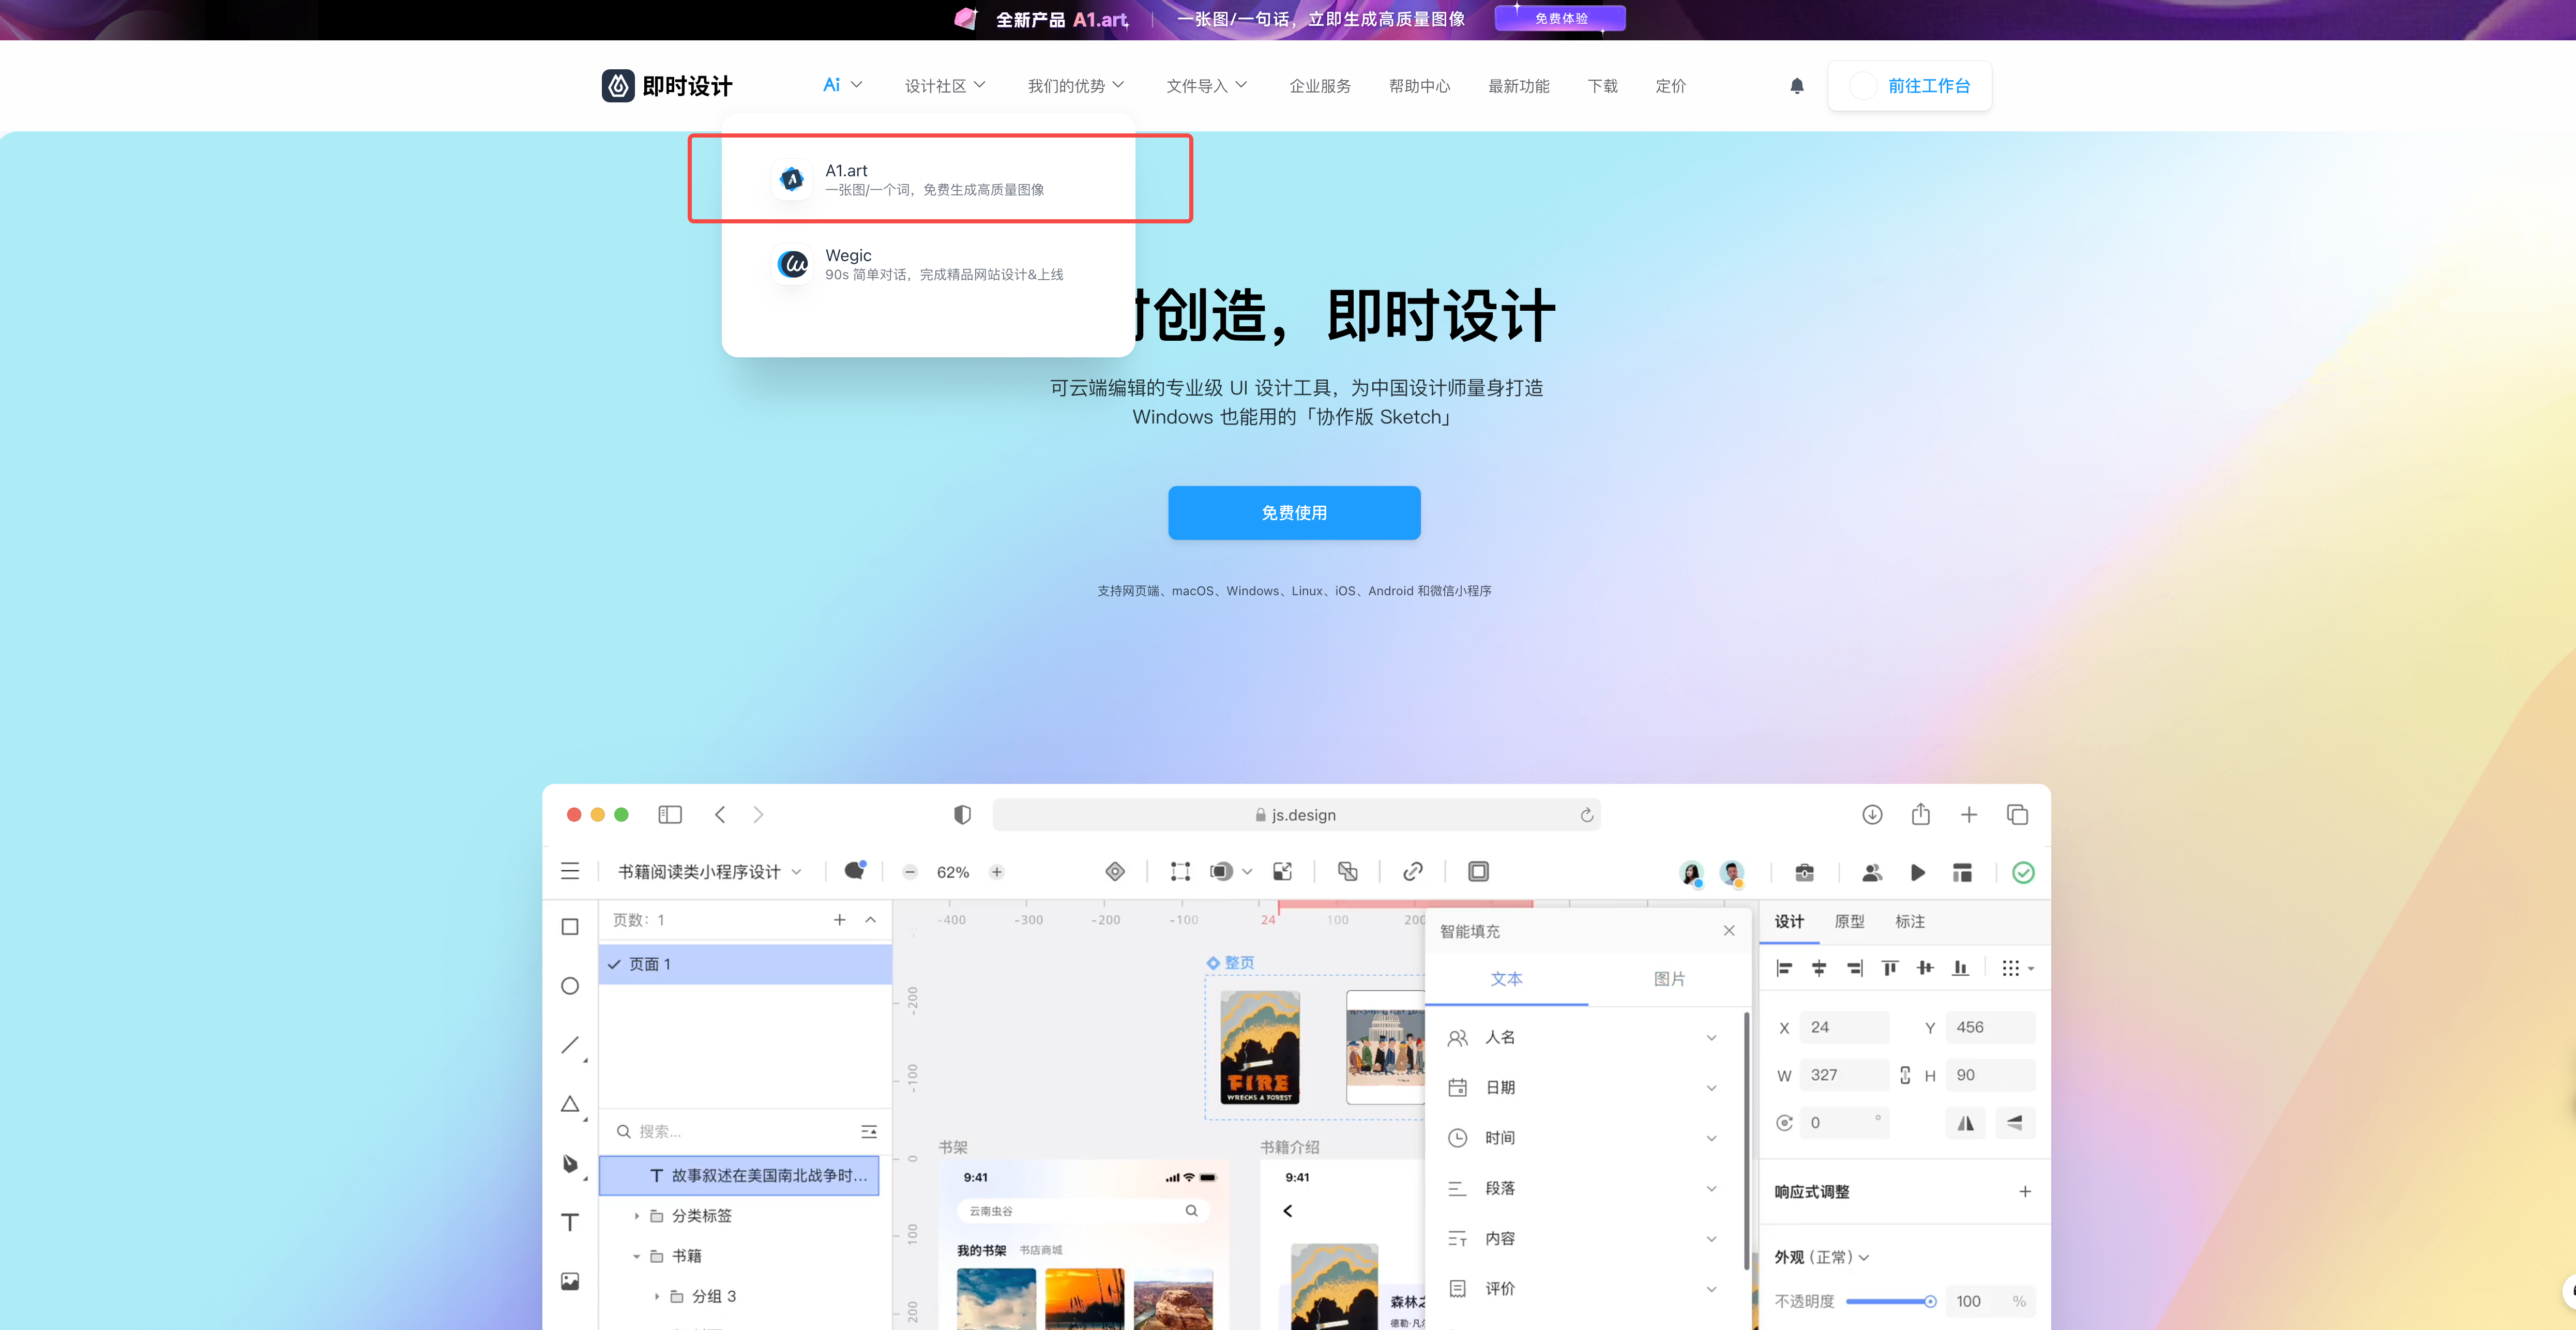The height and width of the screenshot is (1330, 2576).
Task: Click the X coordinate input field
Action: click(x=1843, y=1026)
